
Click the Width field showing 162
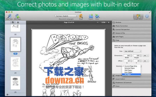click(127, 55)
